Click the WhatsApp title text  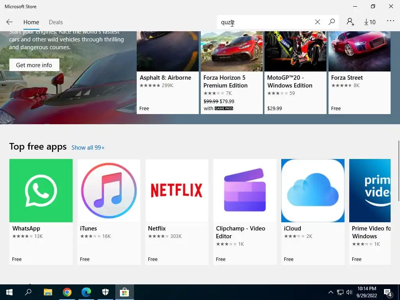(x=26, y=228)
